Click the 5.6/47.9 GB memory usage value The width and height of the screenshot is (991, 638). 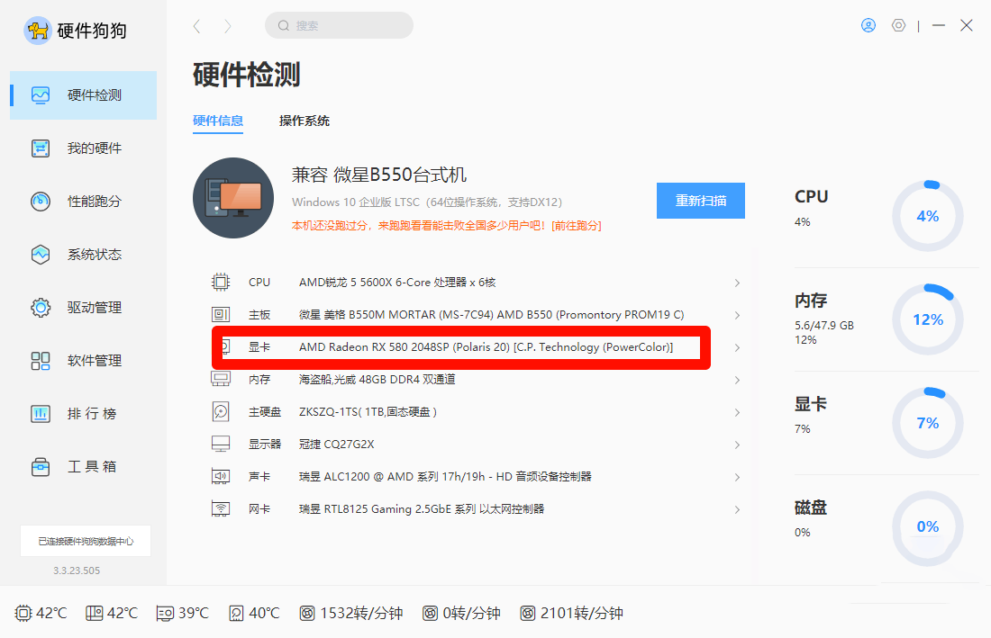click(824, 326)
